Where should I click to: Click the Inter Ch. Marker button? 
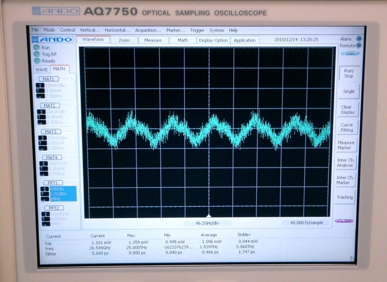pos(345,180)
